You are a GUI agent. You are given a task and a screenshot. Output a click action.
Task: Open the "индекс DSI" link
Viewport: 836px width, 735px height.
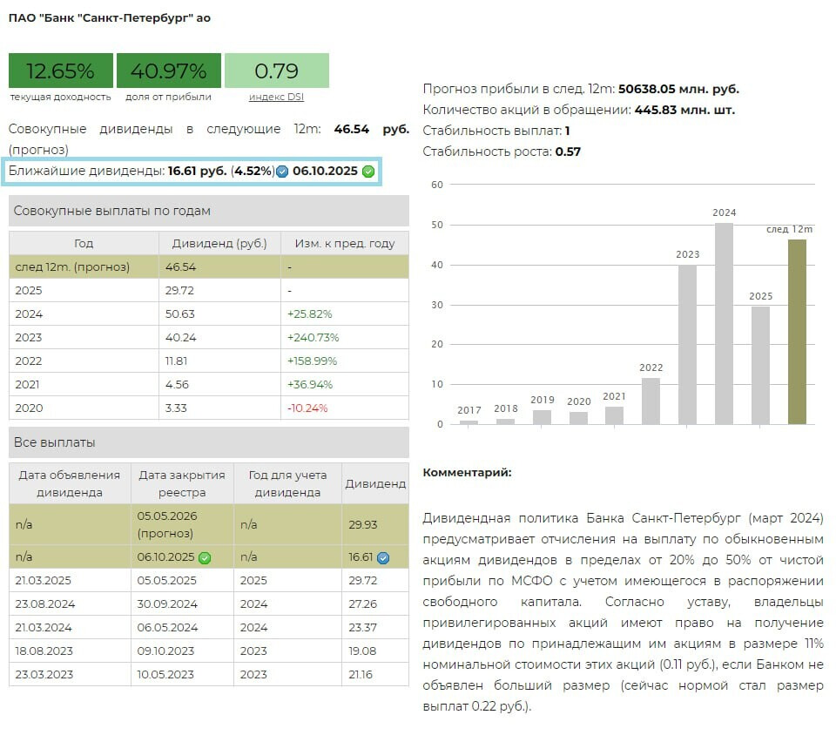coord(276,97)
